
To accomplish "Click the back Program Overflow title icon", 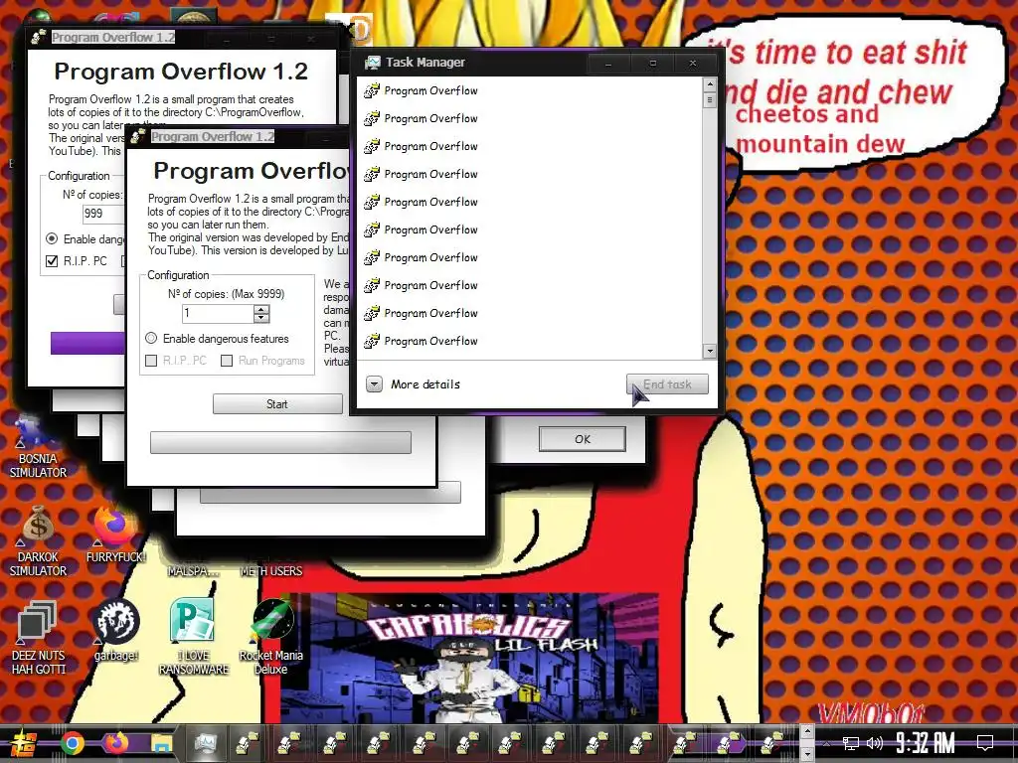I will tap(39, 37).
